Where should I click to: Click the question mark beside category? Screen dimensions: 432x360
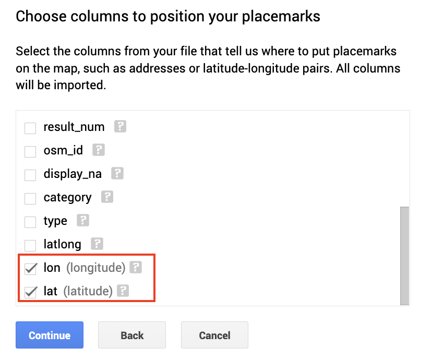point(107,197)
